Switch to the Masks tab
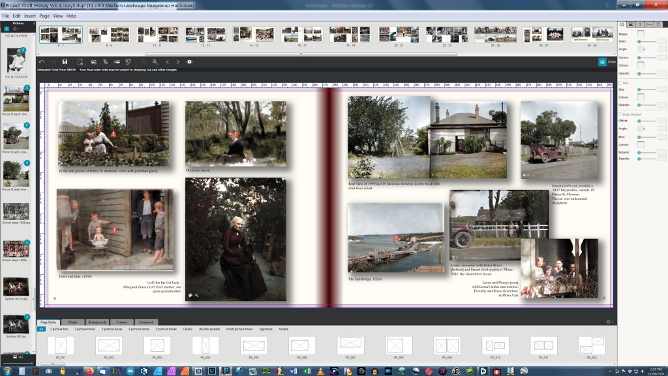The height and width of the screenshot is (376, 668). tap(73, 322)
